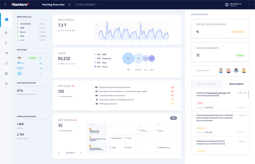Open the eye sidebar icon

6,53
